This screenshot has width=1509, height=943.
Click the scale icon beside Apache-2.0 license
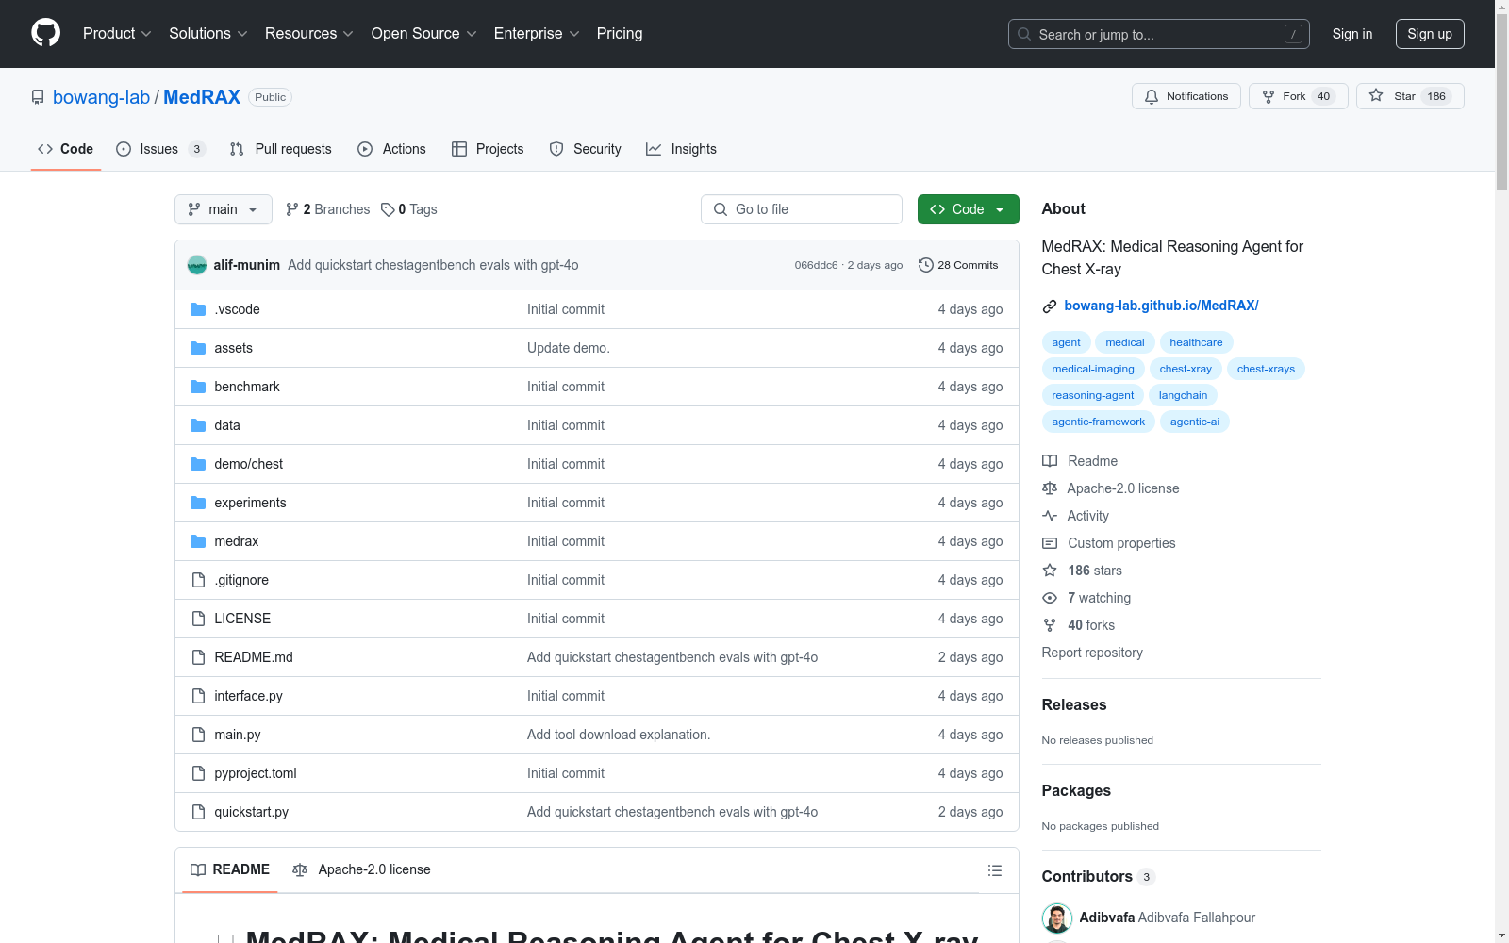pyautogui.click(x=1050, y=488)
